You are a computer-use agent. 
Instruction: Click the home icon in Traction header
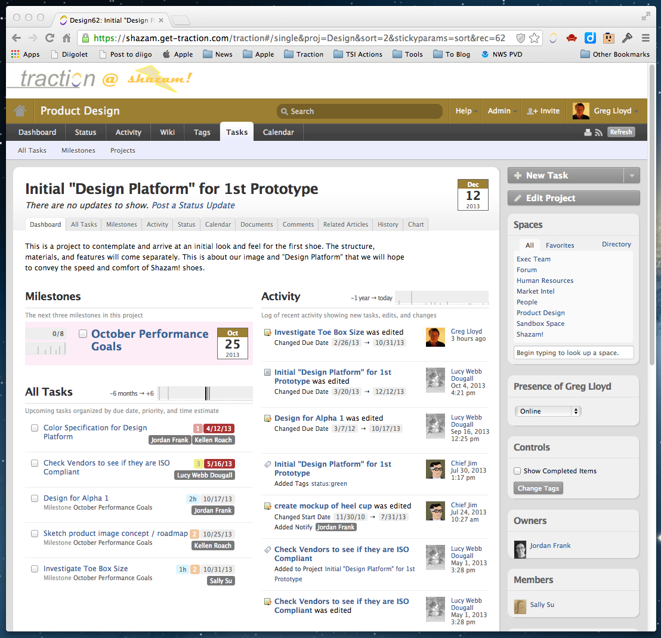point(20,111)
